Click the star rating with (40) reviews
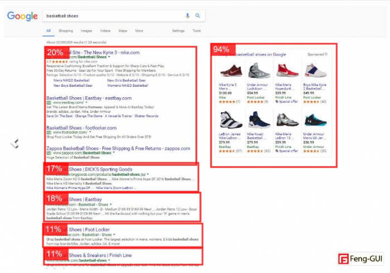Image resolution: width=390 pixels, height=273 pixels. click(314, 102)
